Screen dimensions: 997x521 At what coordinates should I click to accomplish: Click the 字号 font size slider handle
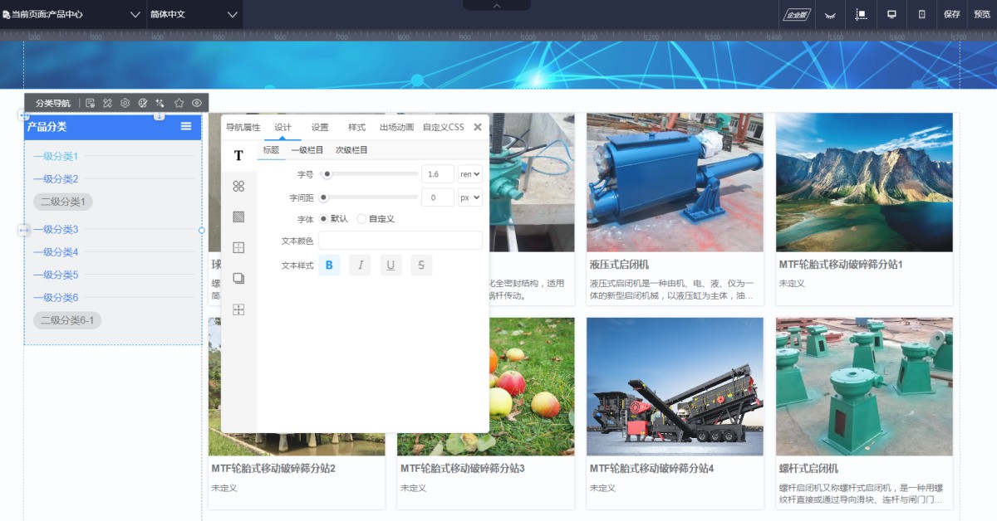click(327, 174)
